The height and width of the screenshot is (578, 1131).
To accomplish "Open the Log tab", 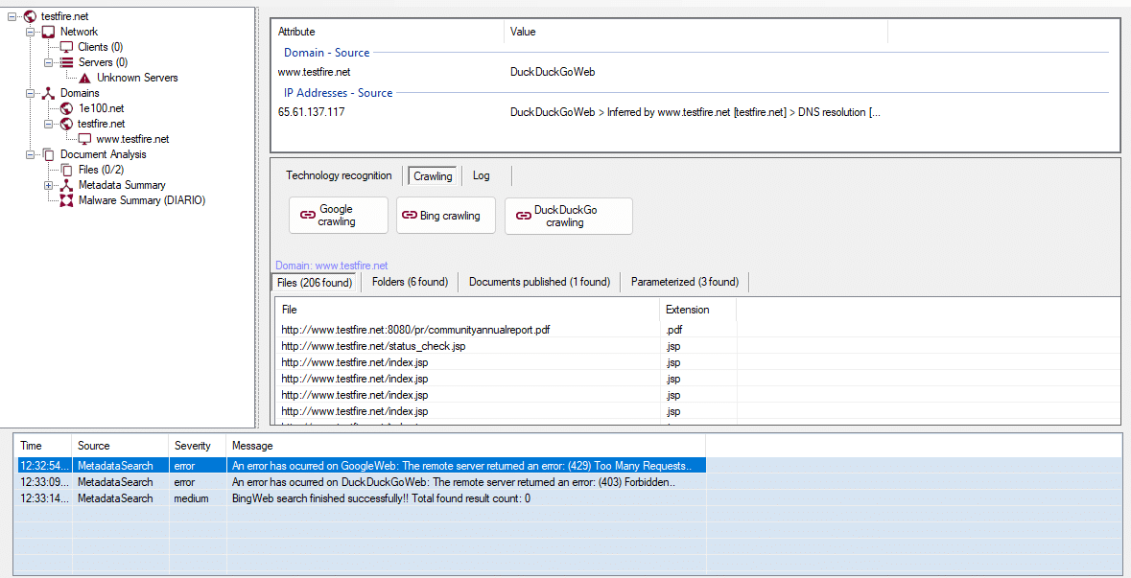I will pos(481,175).
